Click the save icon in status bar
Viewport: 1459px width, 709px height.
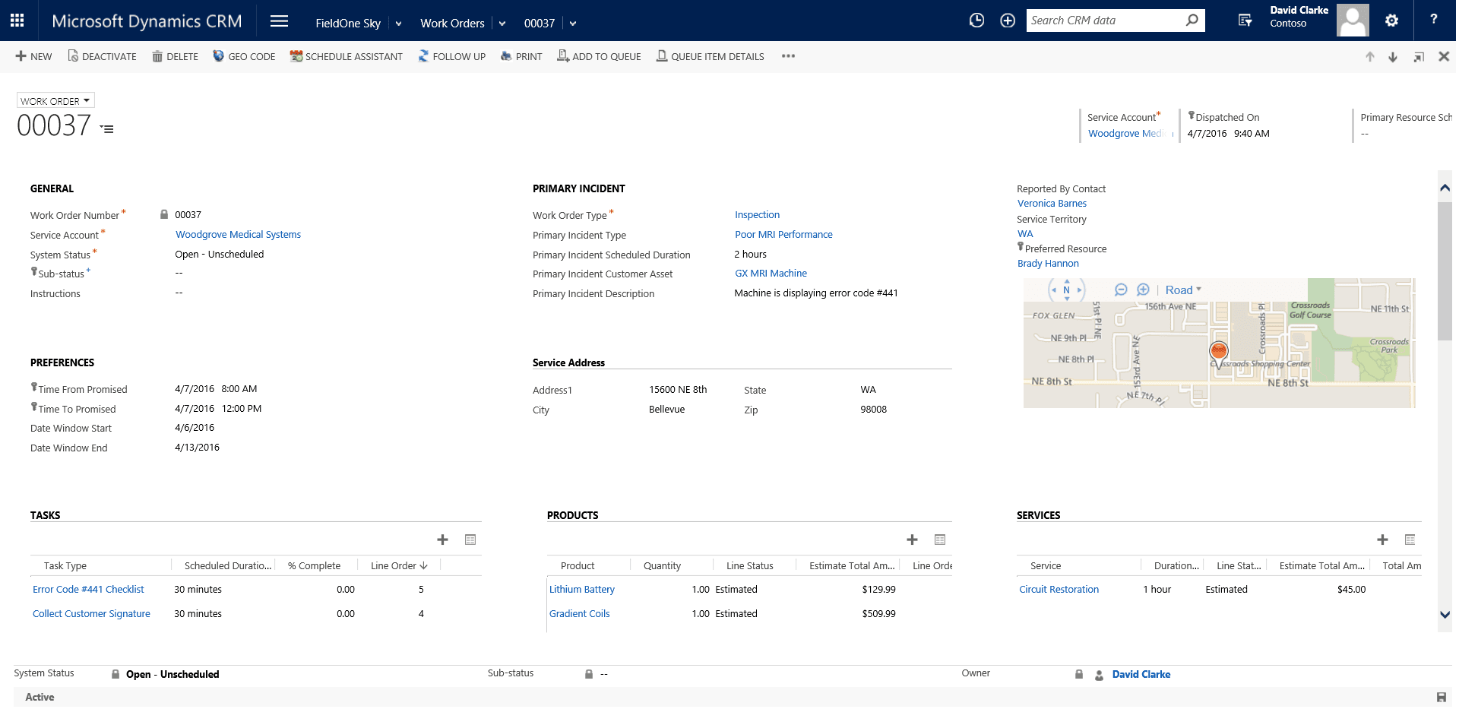click(1441, 697)
